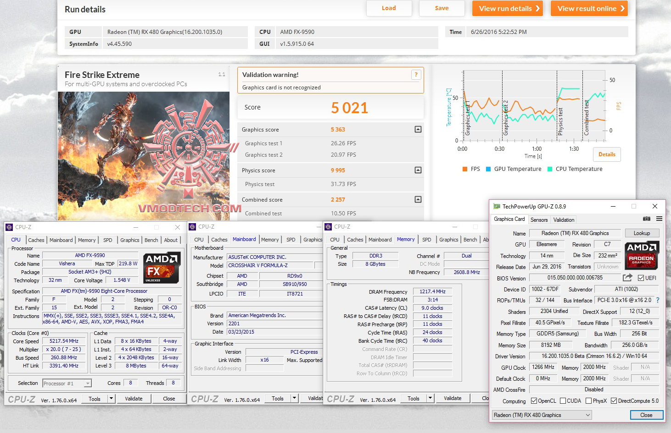Click the X to close the CPU-Z processor window

pos(178,227)
